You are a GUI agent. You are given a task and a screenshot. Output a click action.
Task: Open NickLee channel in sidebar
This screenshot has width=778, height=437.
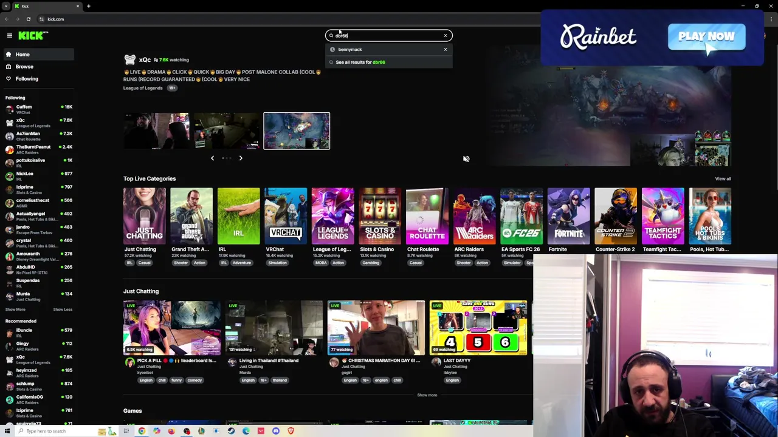(x=38, y=176)
